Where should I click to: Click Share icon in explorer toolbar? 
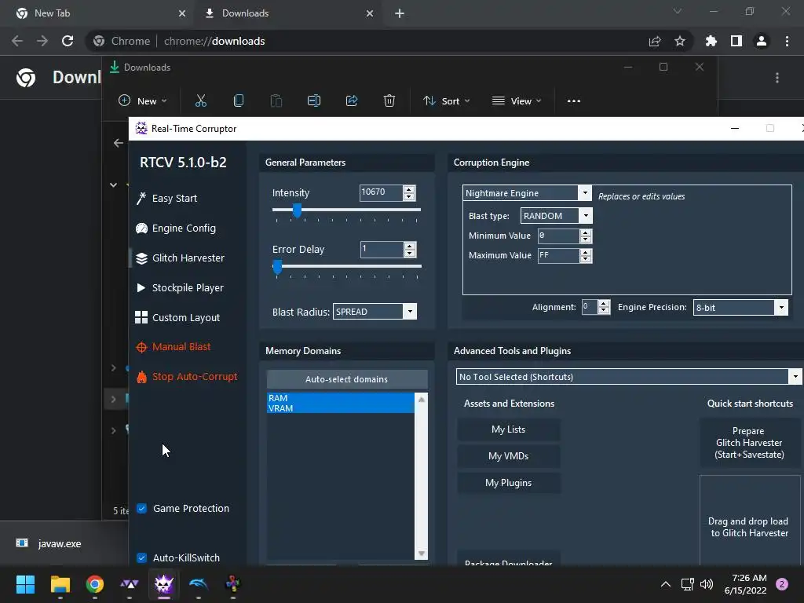pyautogui.click(x=352, y=101)
